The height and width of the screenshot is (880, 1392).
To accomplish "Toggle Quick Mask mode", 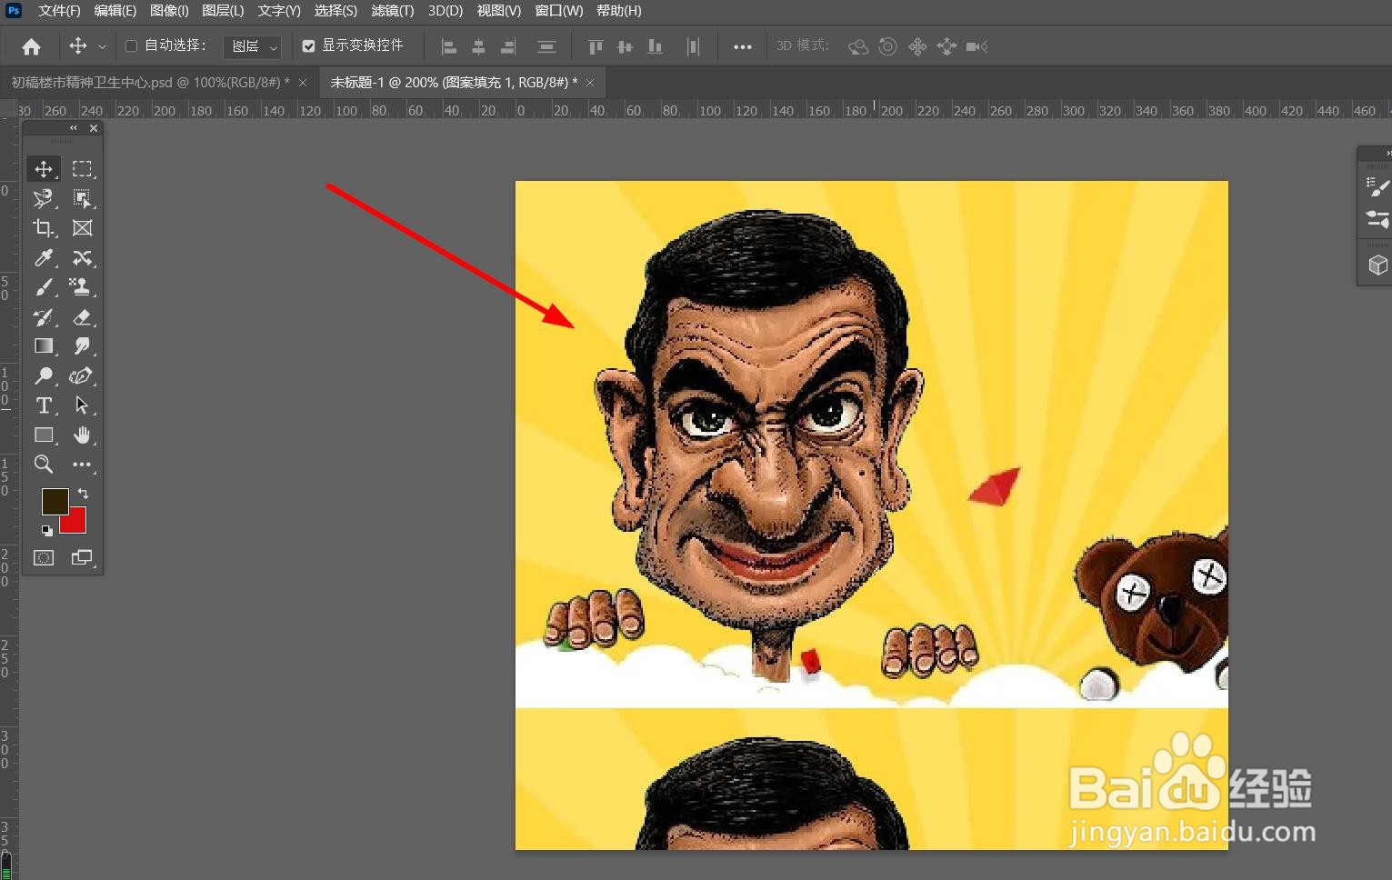I will (x=44, y=558).
